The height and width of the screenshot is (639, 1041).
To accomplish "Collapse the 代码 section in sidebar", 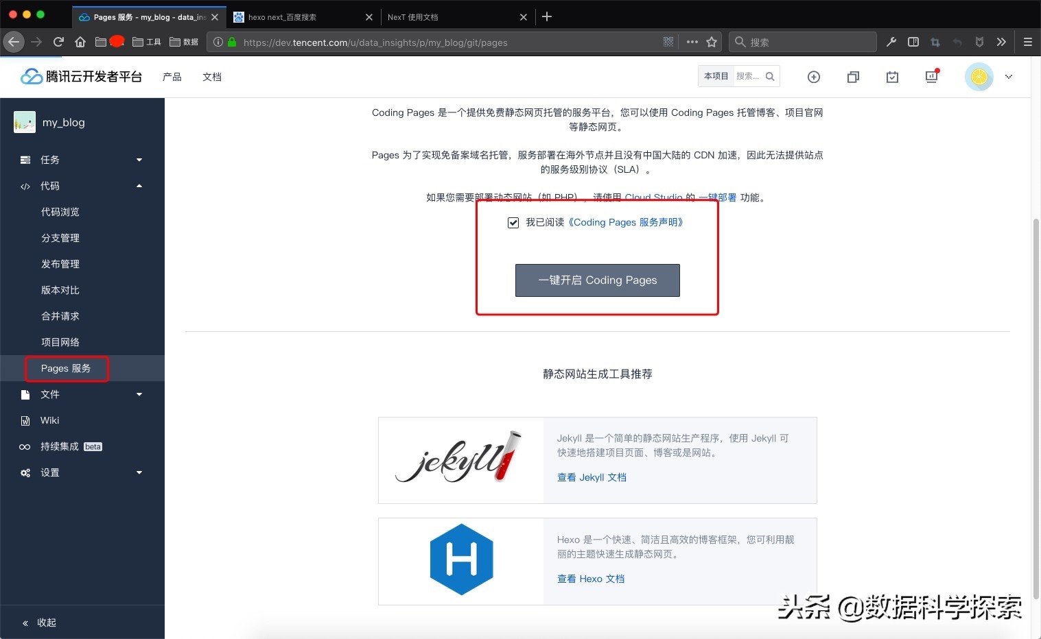I will tap(139, 186).
